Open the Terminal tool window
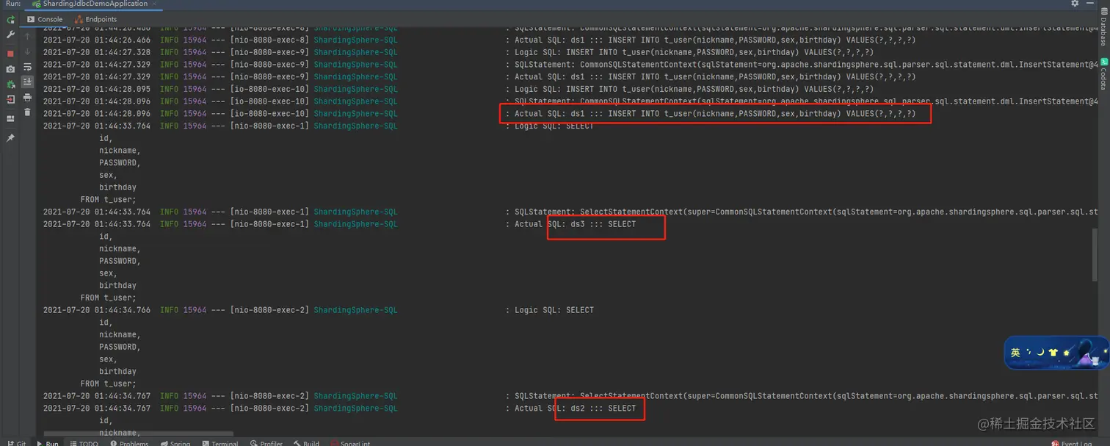 [x=220, y=442]
